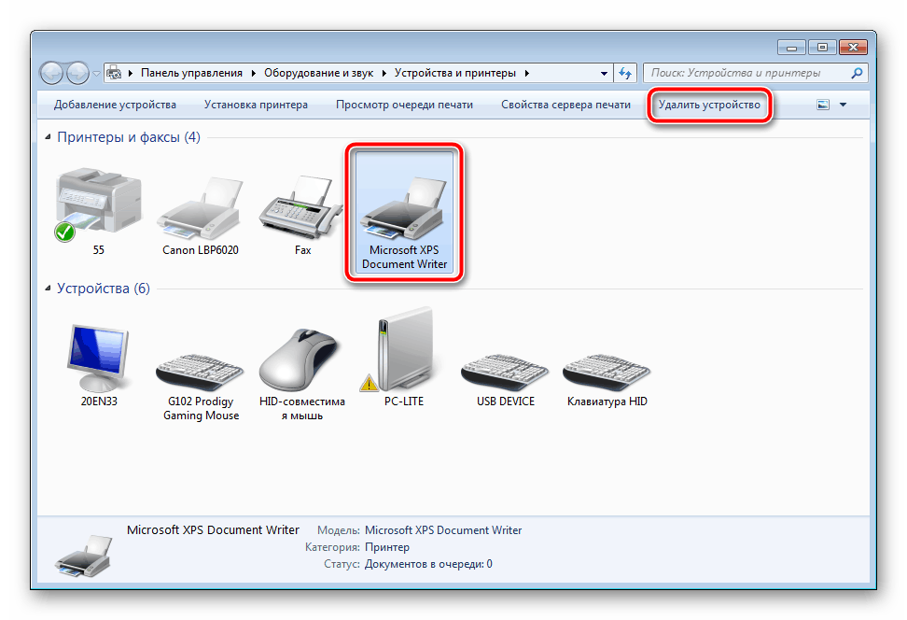The height and width of the screenshot is (620, 907).
Task: Go to Оборудование и звук breadcrumb
Action: pos(319,73)
